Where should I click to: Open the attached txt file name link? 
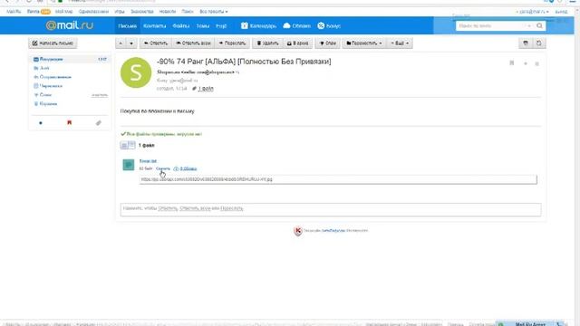[x=148, y=161]
